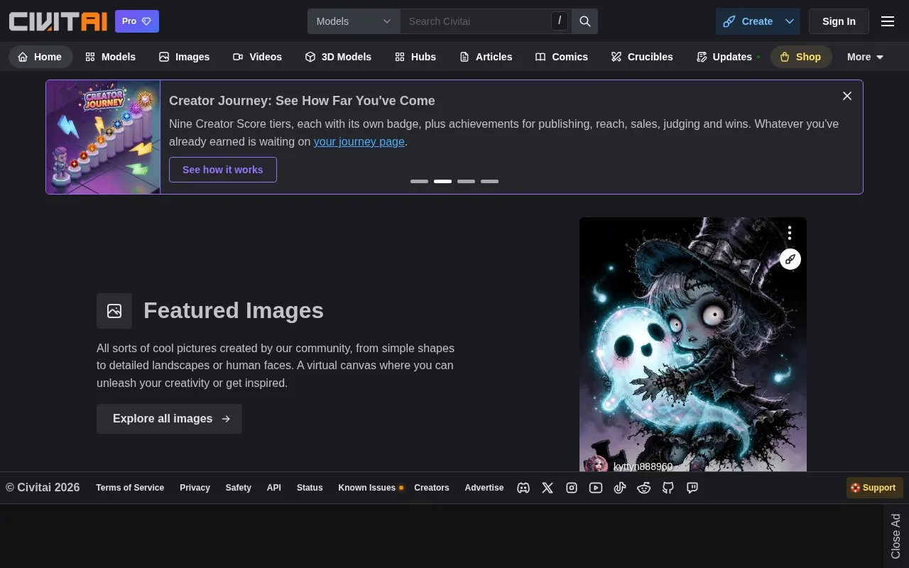This screenshot has height=568, width=909.
Task: Click the Civitai logo
Action: (58, 21)
